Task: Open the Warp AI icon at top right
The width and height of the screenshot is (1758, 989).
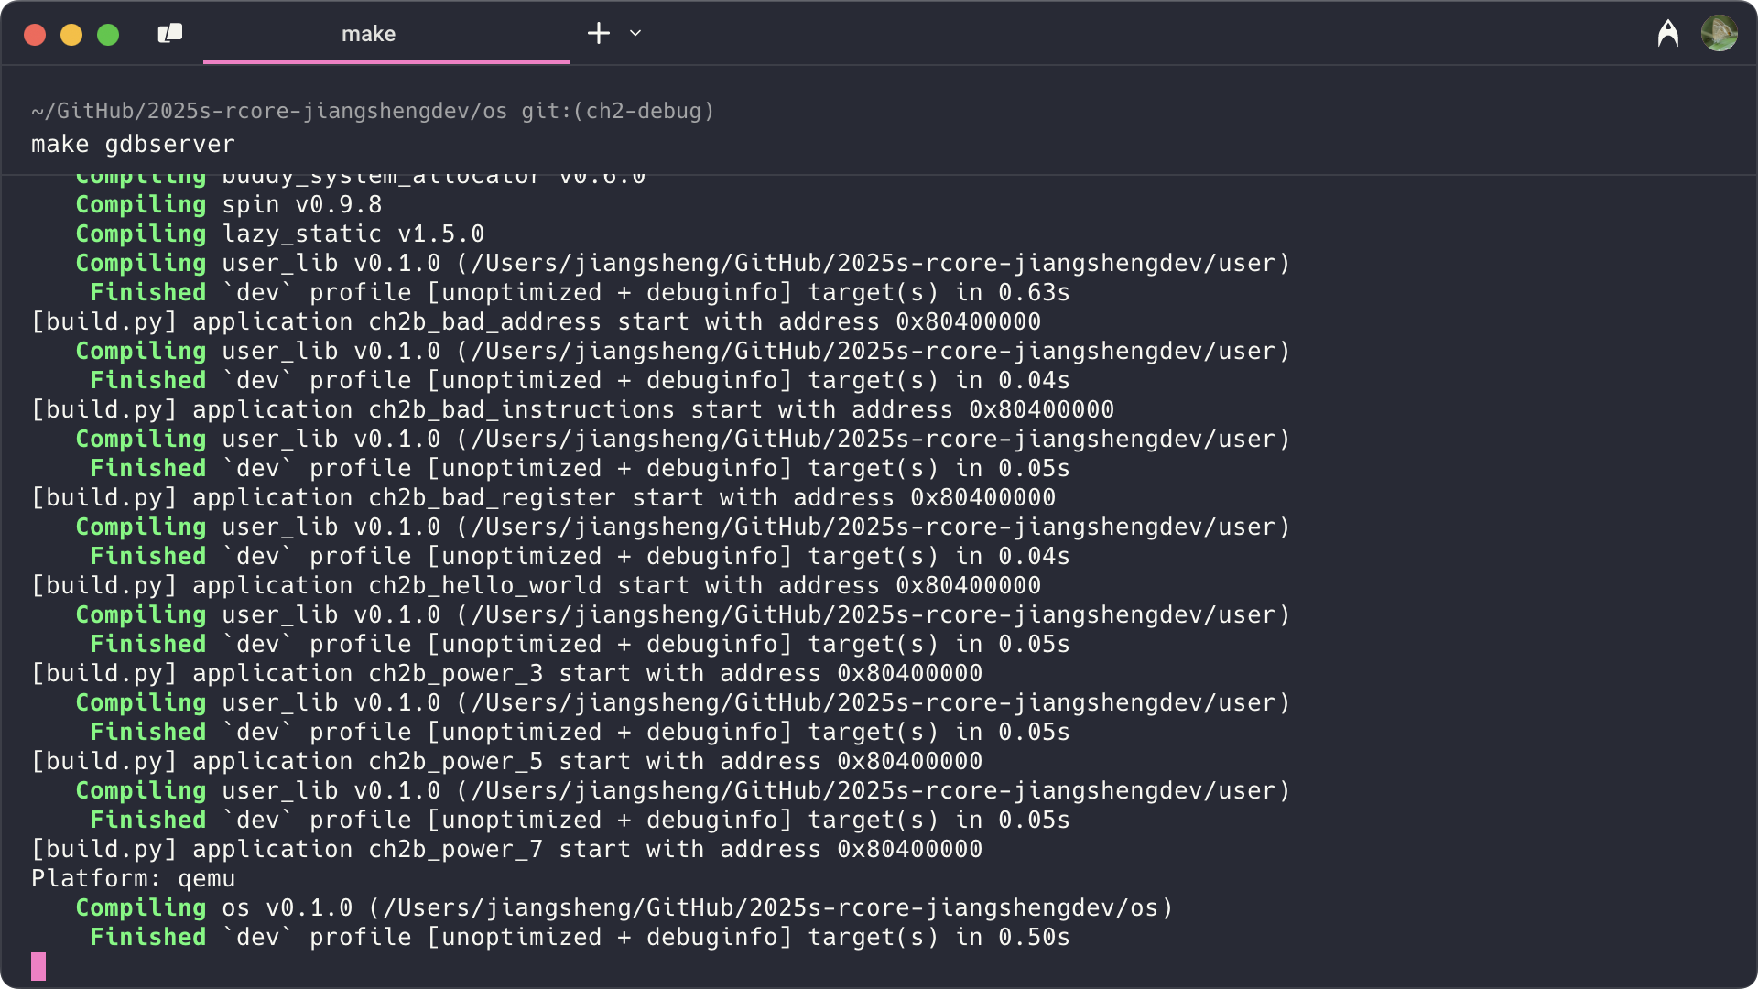Action: pyautogui.click(x=1667, y=34)
